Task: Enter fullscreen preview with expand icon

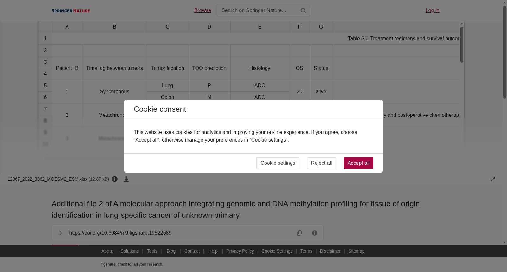Action: tap(493, 179)
